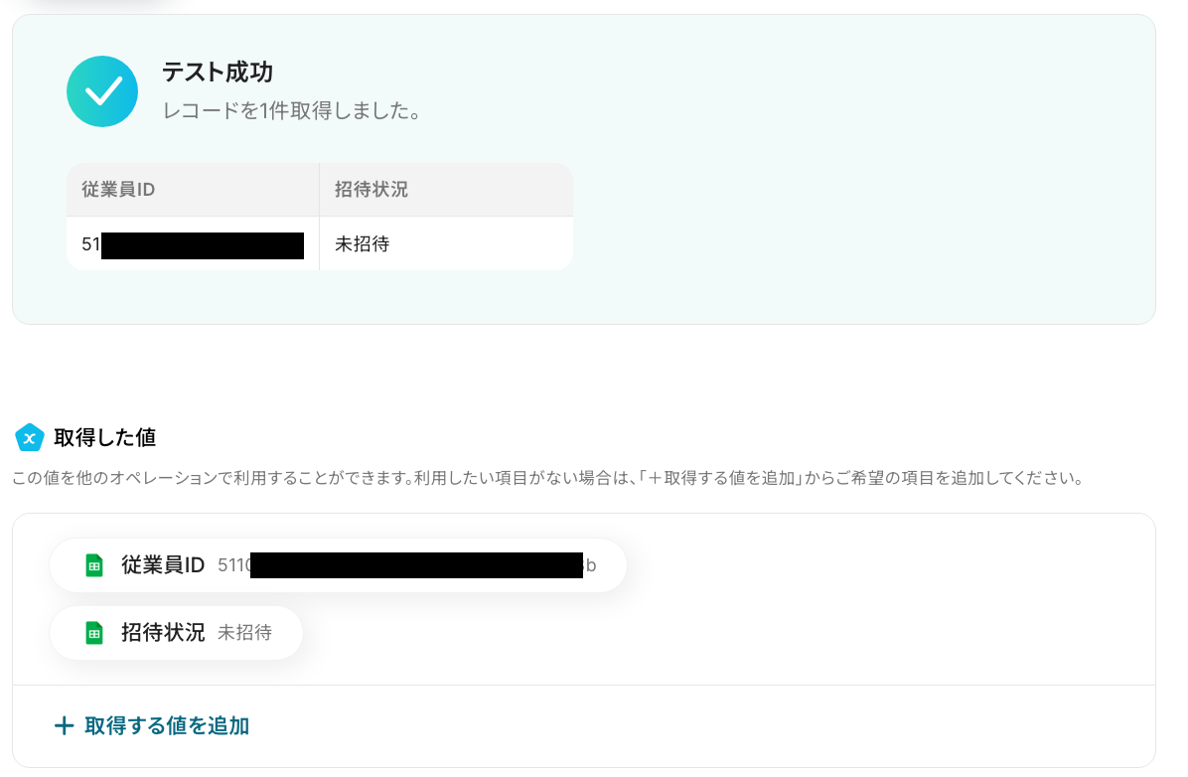Click the blue pentagon icon beside 取得した値

pos(30,437)
